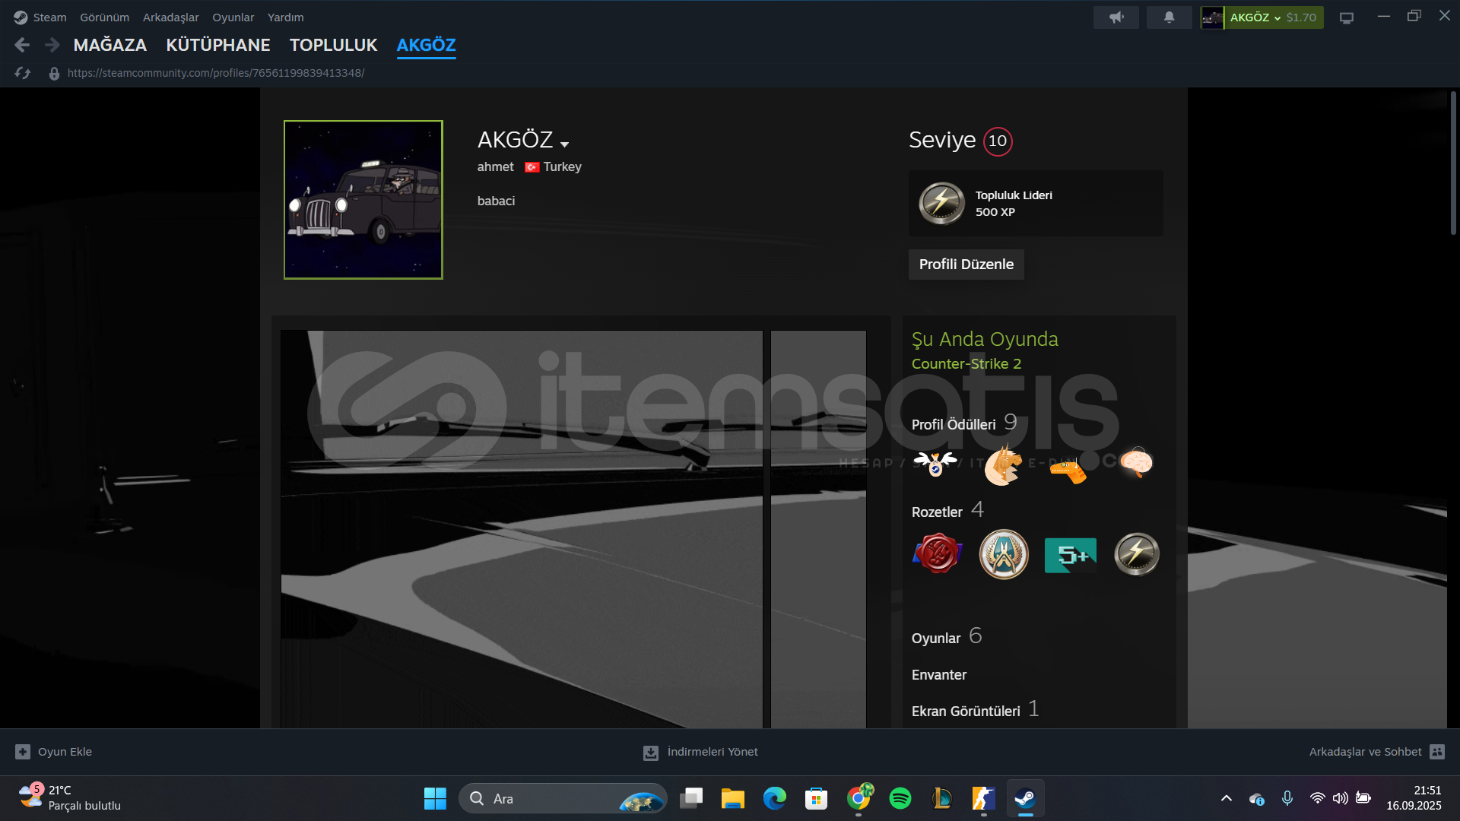
Task: Click the Steam logo in menu bar
Action: click(21, 17)
